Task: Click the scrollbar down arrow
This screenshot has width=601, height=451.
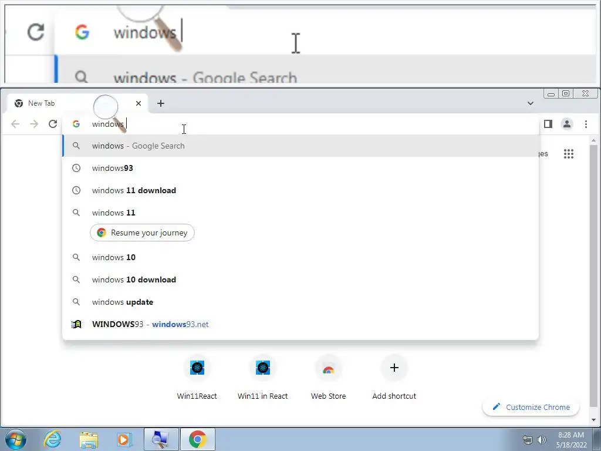Action: pyautogui.click(x=593, y=420)
